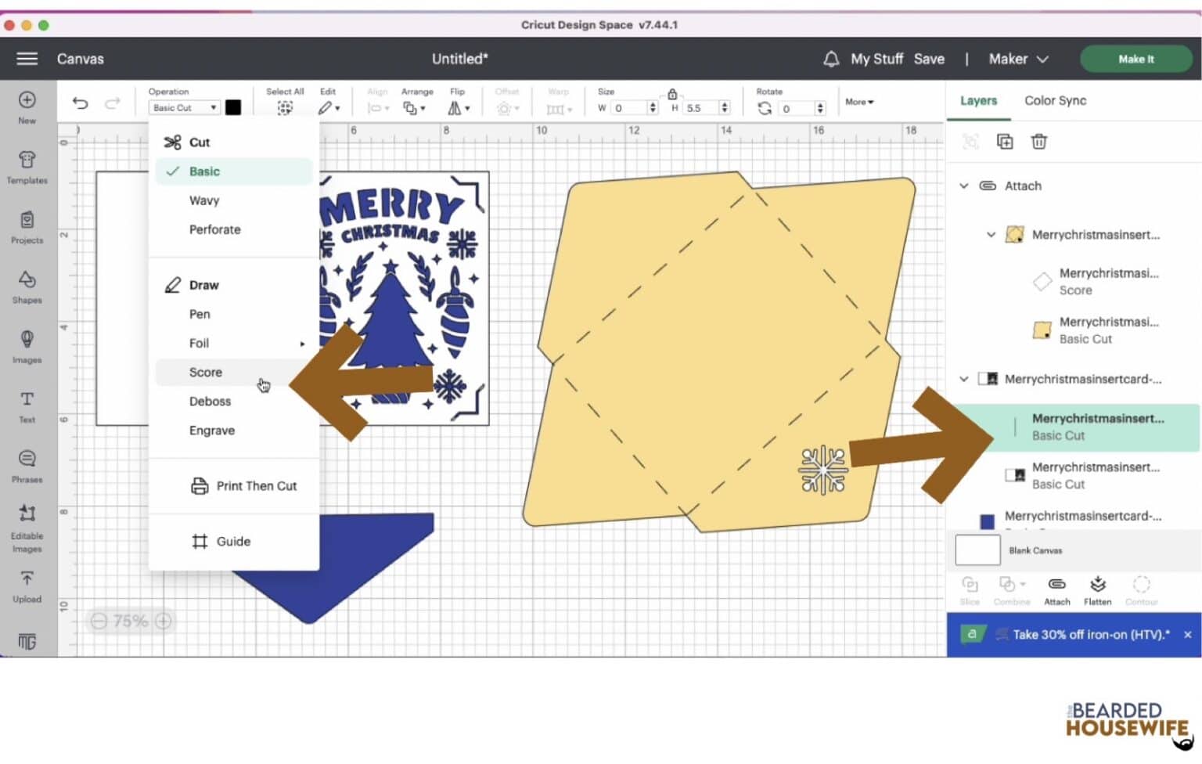This screenshot has height=764, width=1202.
Task: Click the Make It button
Action: (x=1135, y=59)
